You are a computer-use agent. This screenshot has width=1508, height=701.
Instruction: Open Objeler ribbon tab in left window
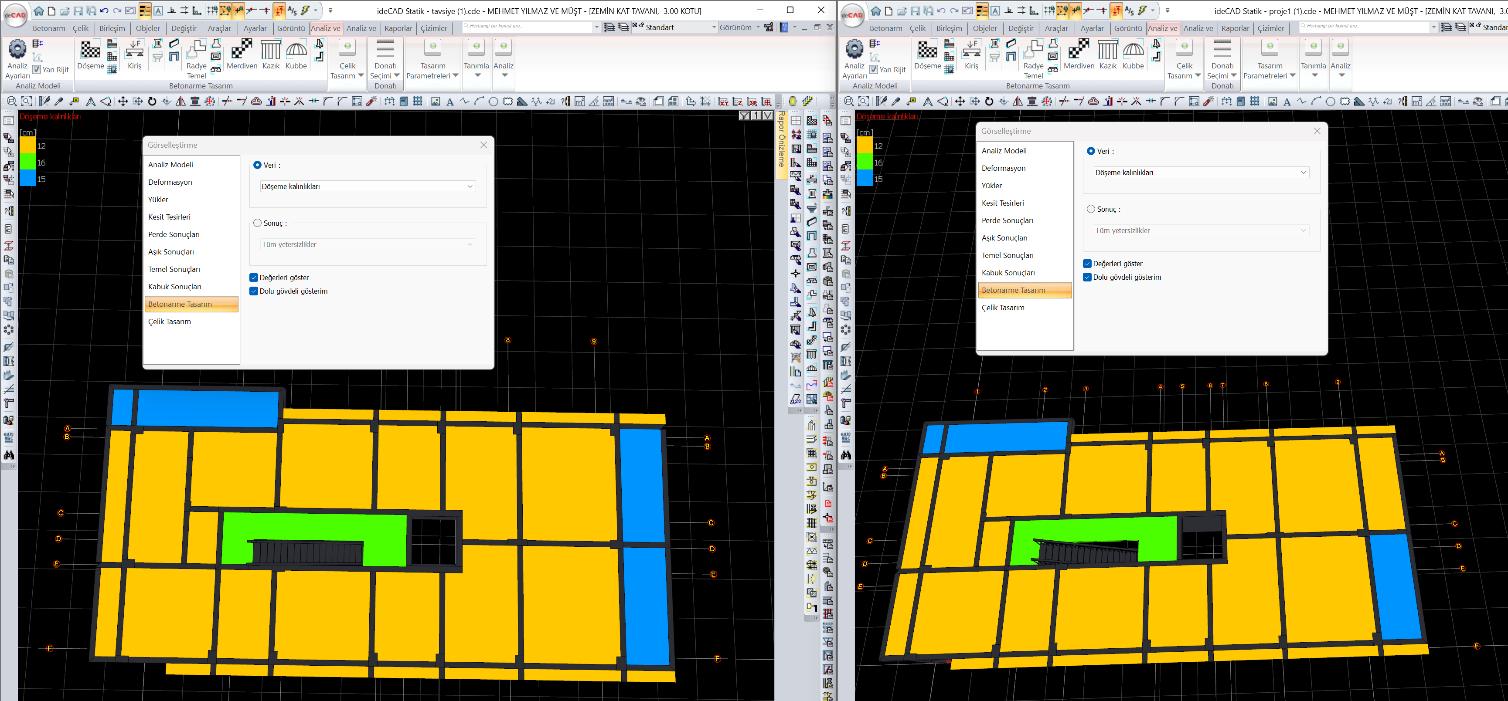tap(148, 28)
